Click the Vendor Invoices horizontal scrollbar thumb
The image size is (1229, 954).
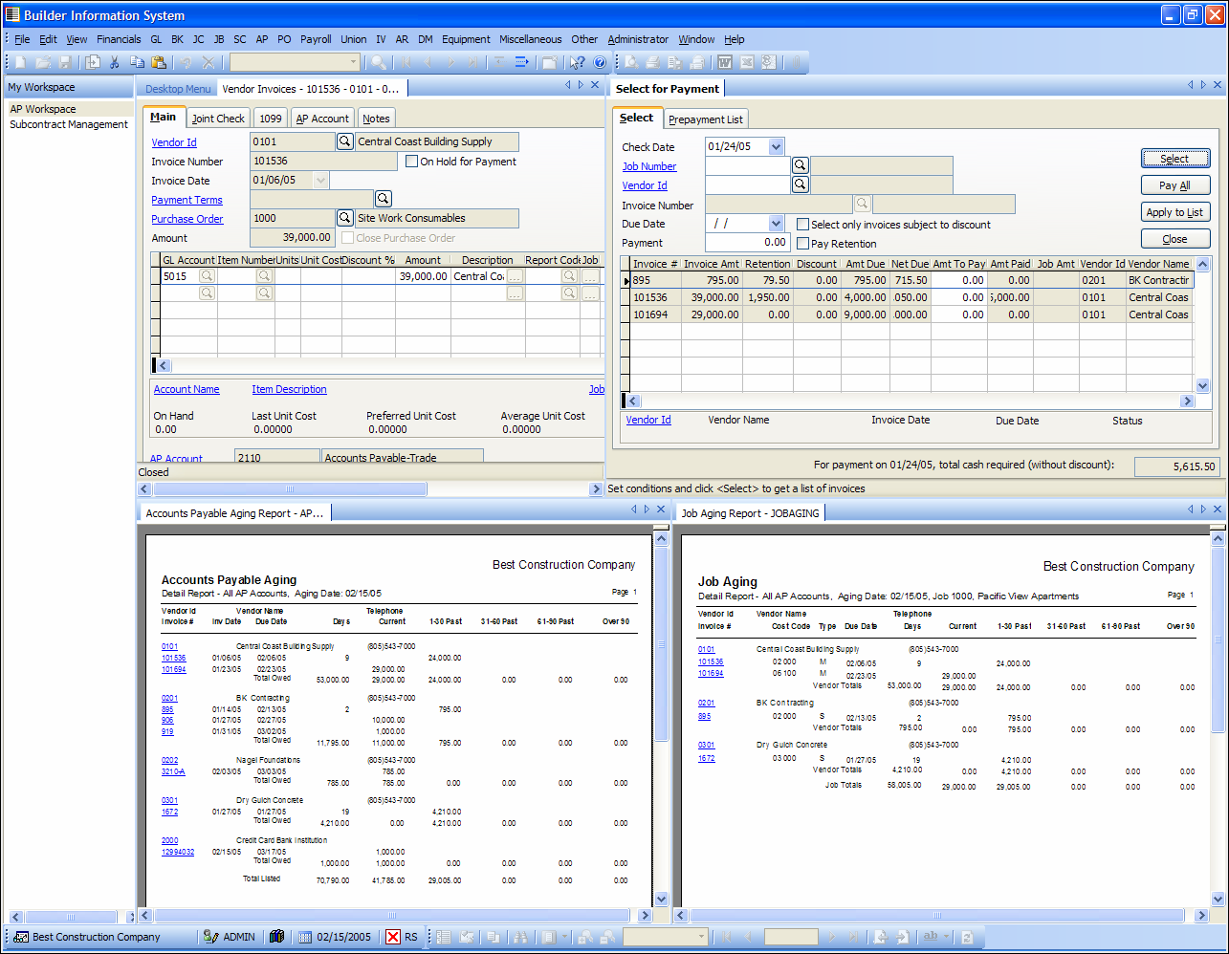point(290,488)
